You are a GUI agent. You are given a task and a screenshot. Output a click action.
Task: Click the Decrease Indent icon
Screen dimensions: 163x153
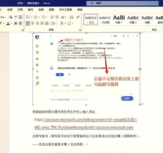[x=52, y=17]
